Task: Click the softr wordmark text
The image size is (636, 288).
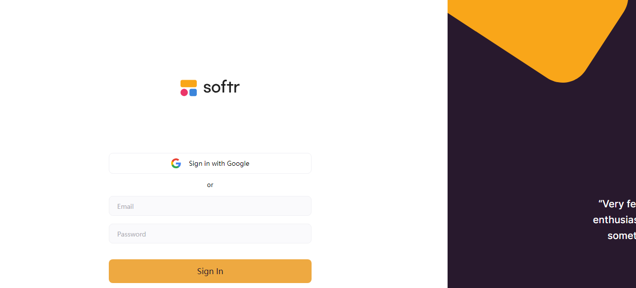Action: point(221,88)
